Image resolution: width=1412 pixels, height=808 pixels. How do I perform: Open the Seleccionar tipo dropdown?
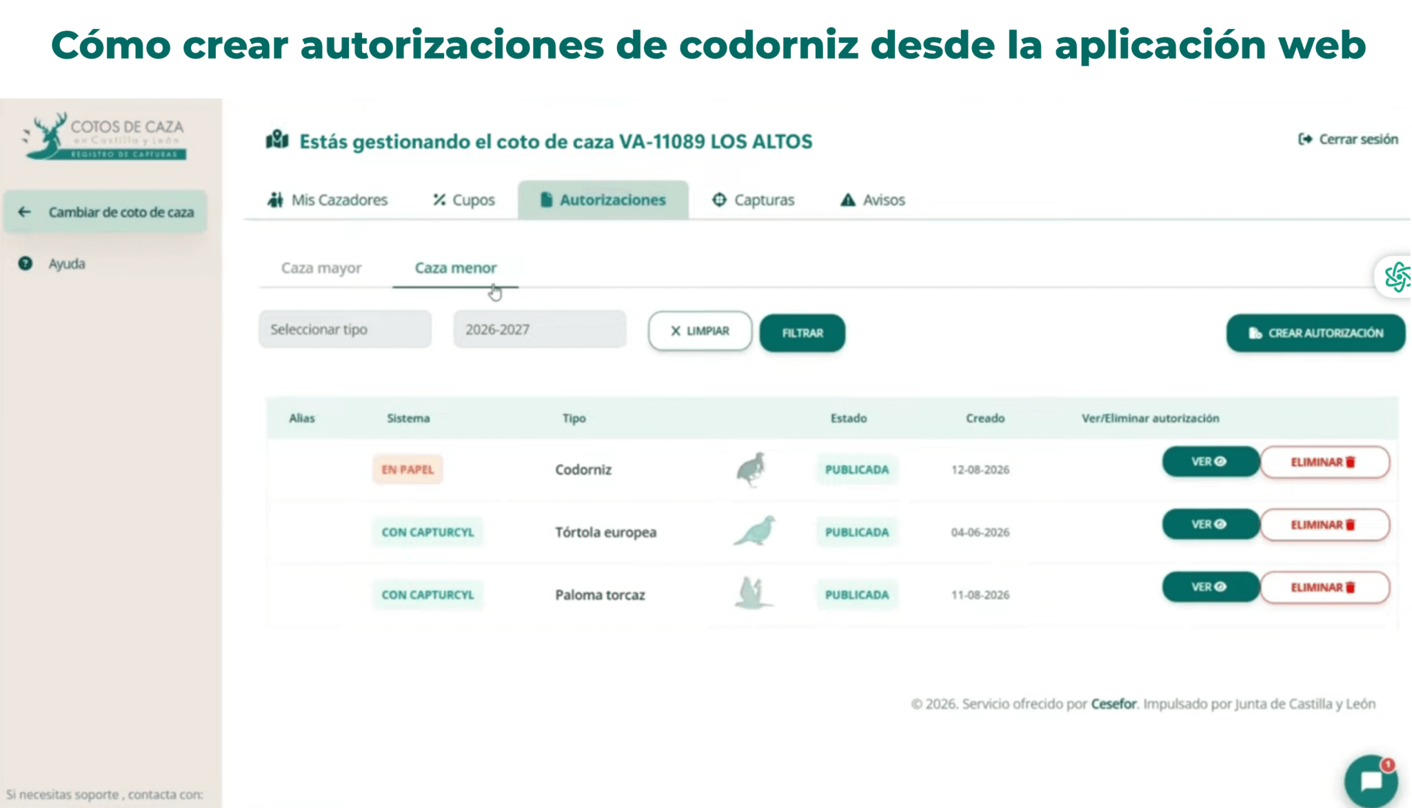345,330
